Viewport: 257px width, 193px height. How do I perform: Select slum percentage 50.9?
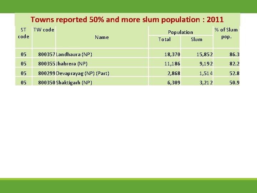click(x=235, y=83)
